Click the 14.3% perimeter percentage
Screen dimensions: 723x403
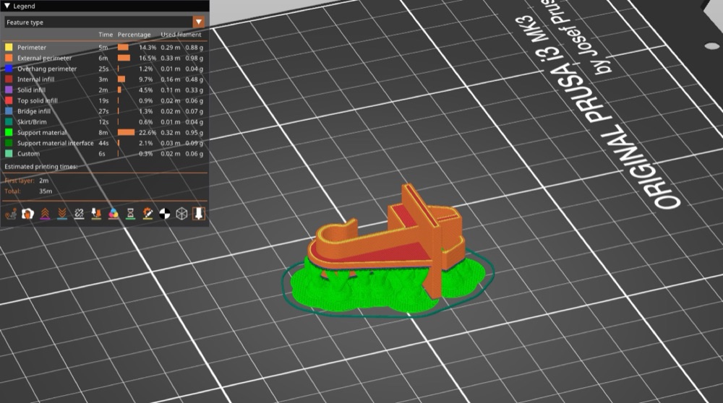147,48
